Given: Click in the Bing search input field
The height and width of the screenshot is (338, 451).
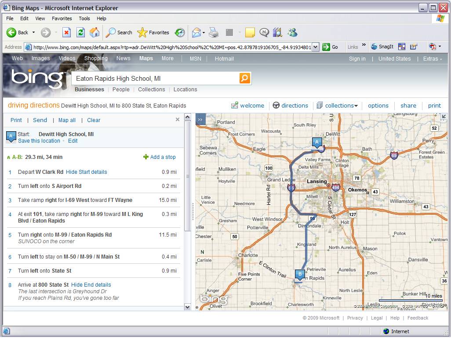Looking at the screenshot, I should tap(156, 79).
